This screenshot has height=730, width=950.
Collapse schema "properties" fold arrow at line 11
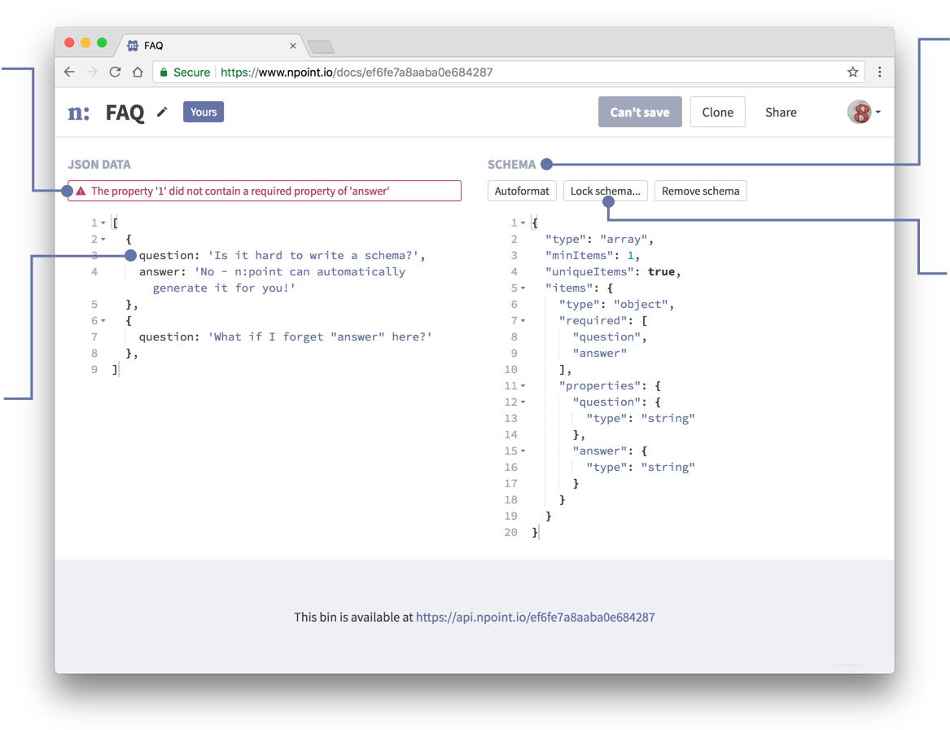tap(523, 385)
